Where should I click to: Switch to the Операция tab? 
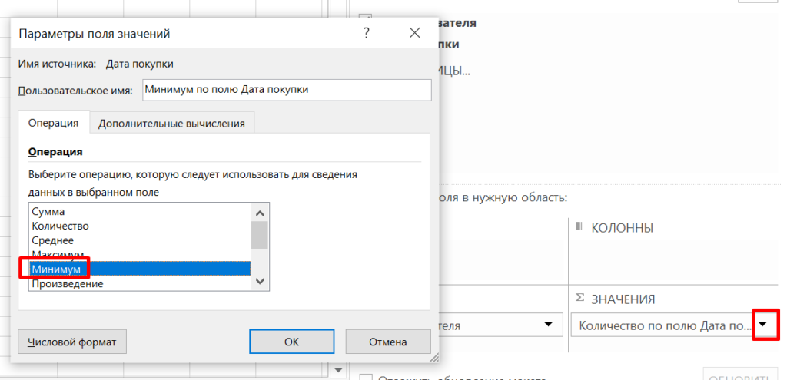tap(53, 123)
